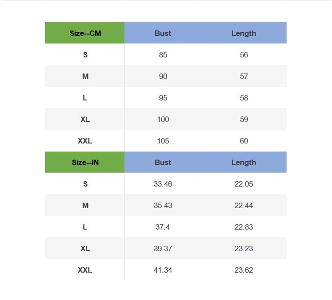Select the Bust header in inches table
The width and height of the screenshot is (332, 300).
(x=163, y=162)
